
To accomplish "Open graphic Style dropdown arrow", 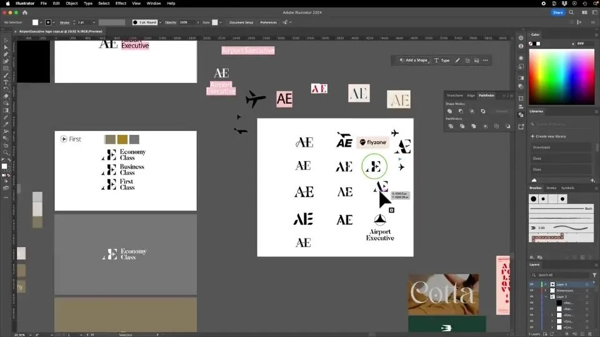I will [x=221, y=22].
